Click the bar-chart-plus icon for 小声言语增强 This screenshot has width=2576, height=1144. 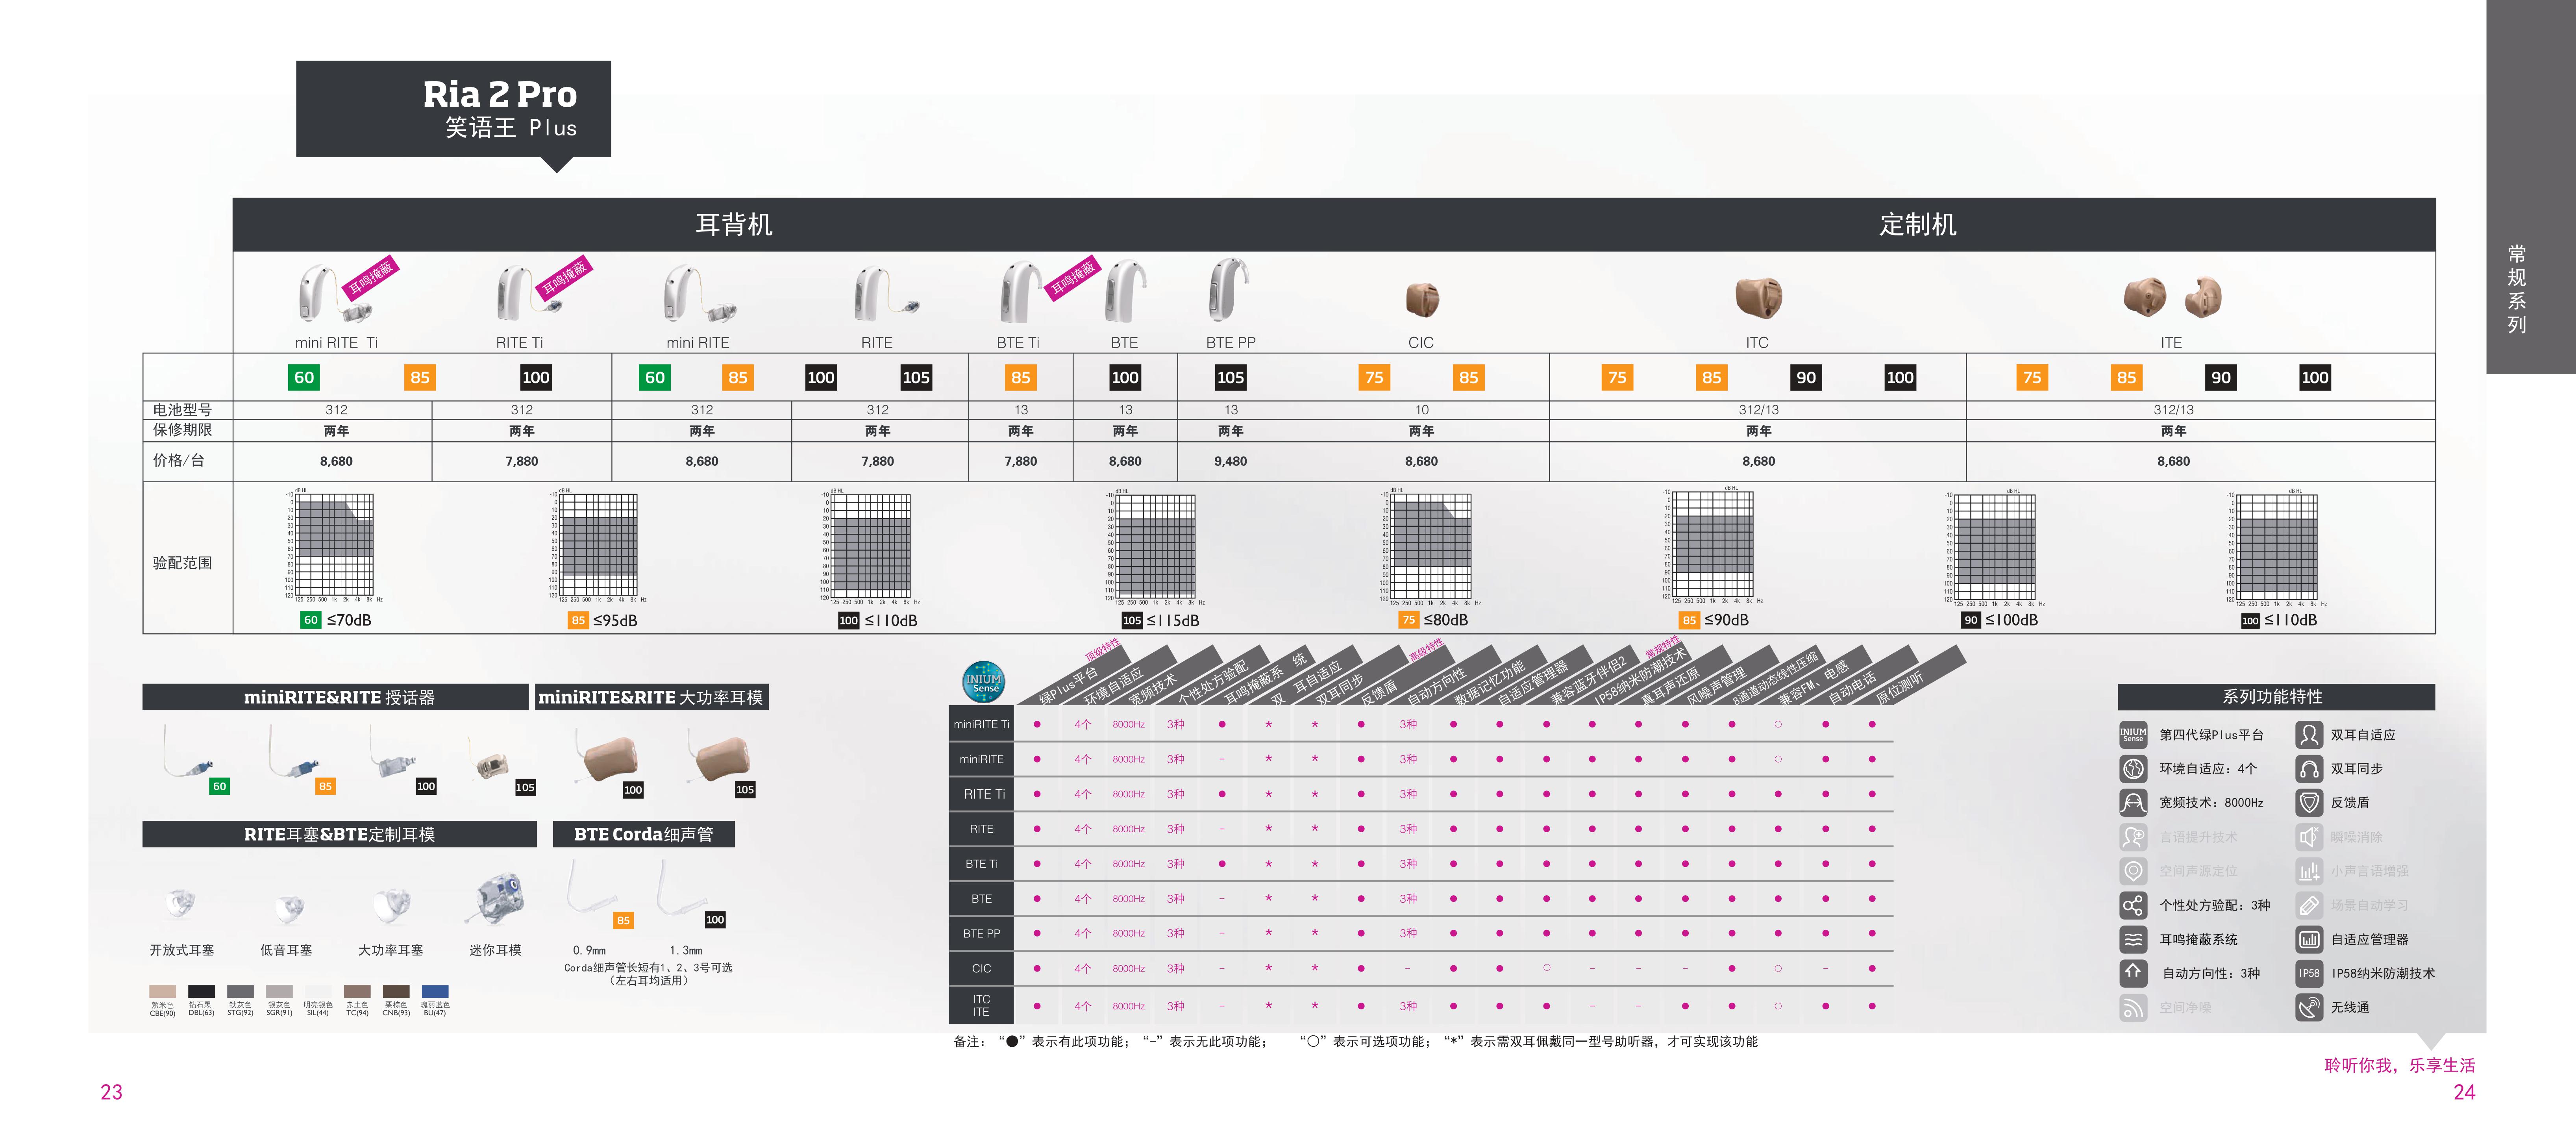(x=2309, y=871)
